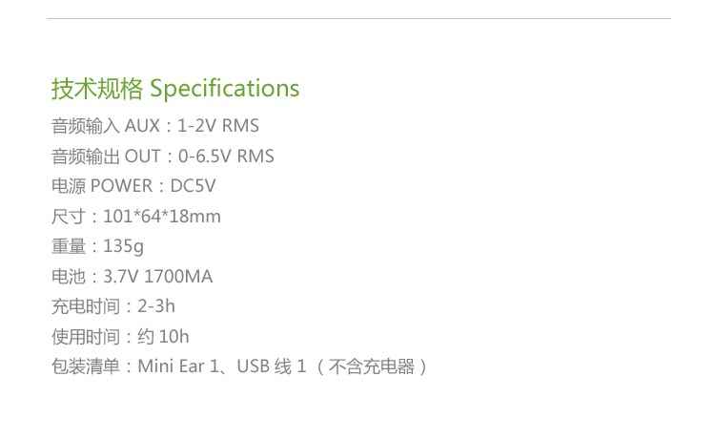Click the 重量 weight label

pyautogui.click(x=70, y=246)
